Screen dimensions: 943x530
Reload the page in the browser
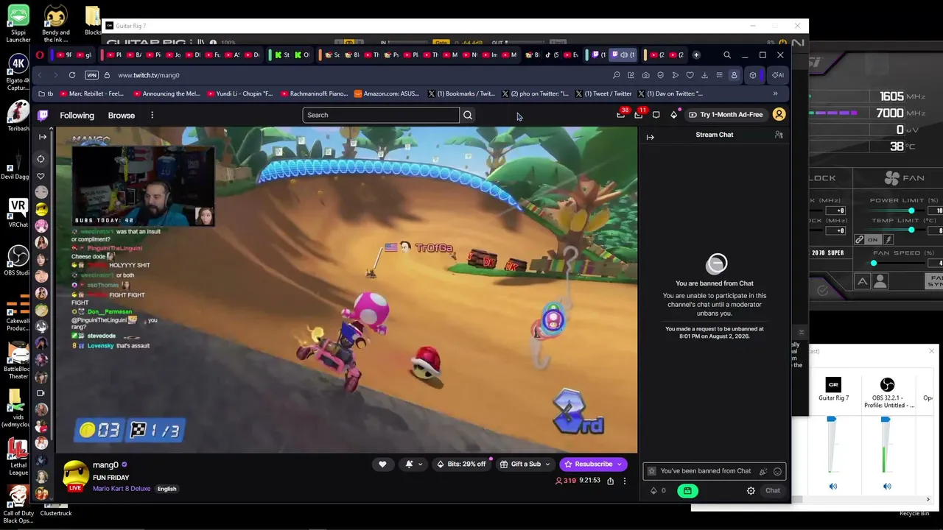click(x=72, y=75)
